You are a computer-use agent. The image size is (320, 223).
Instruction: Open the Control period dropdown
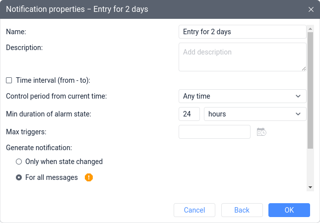click(x=242, y=96)
